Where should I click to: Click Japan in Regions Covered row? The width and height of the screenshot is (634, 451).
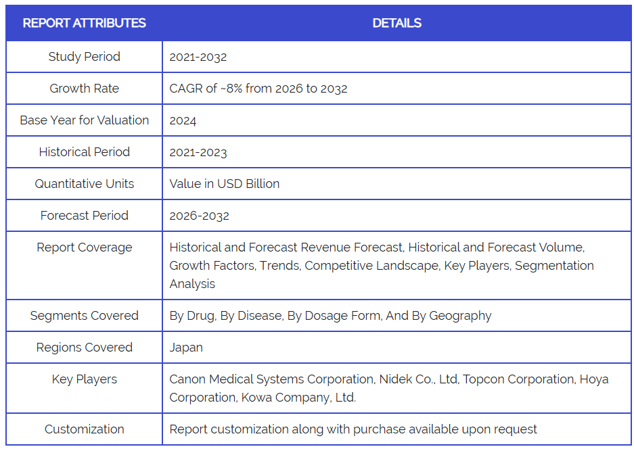[186, 348]
